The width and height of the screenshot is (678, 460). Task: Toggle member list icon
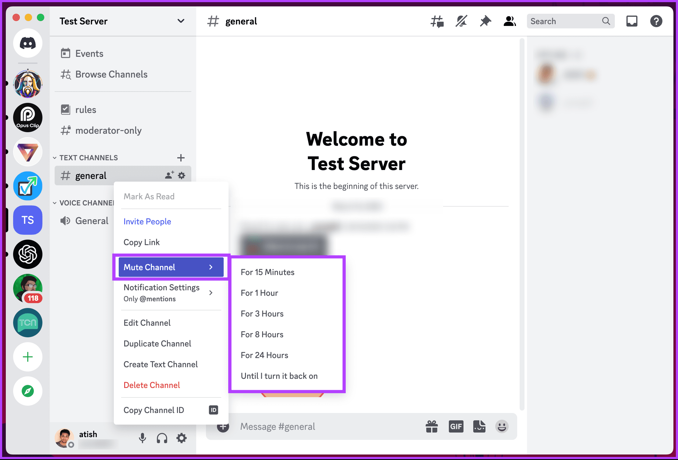tap(510, 21)
